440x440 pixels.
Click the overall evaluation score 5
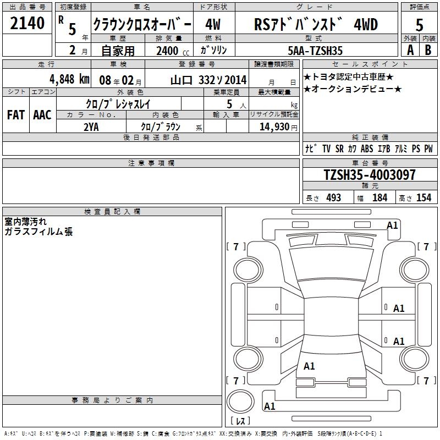click(x=419, y=25)
